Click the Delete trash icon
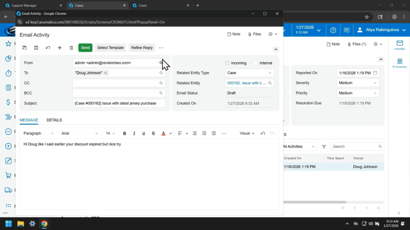Viewport: 410px width, 230px height. tap(71, 48)
